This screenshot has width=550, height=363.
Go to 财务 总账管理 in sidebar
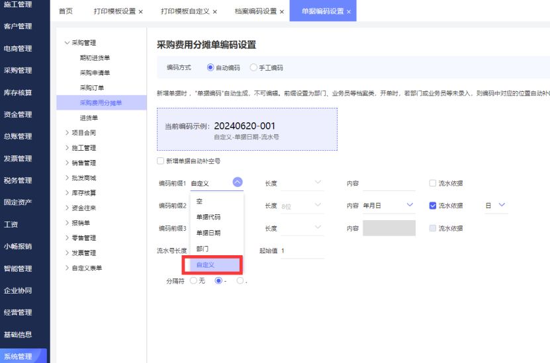click(x=18, y=136)
